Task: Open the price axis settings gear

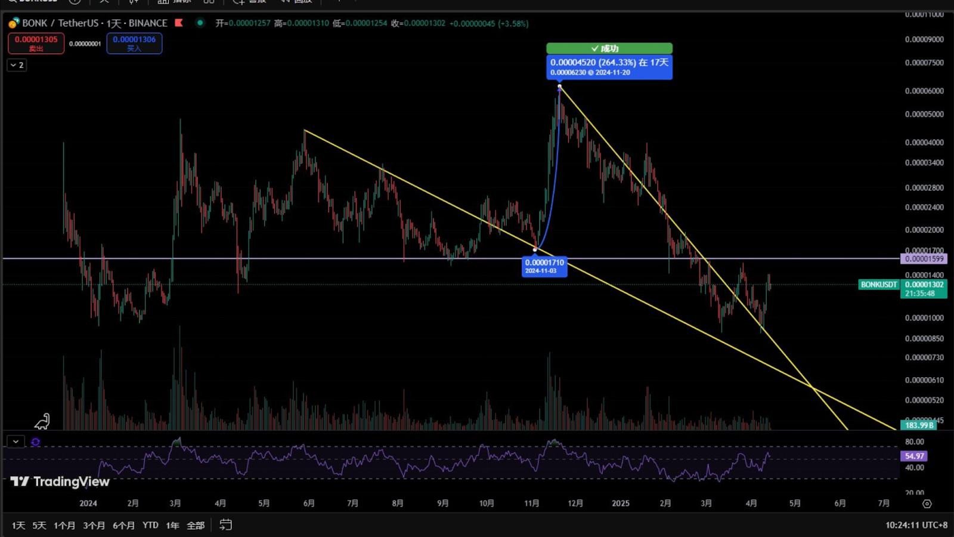Action: (x=927, y=504)
